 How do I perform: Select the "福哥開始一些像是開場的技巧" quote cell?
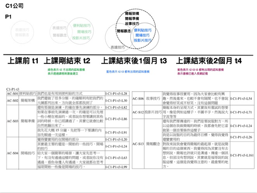click(71, 167)
